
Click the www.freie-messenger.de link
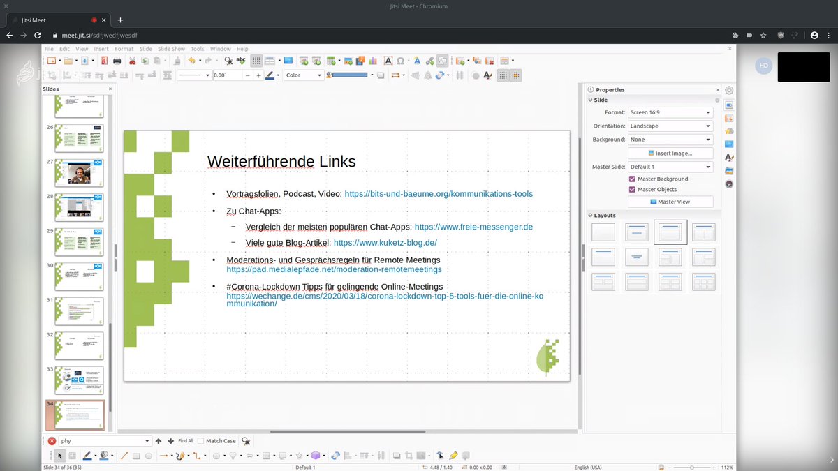point(473,227)
